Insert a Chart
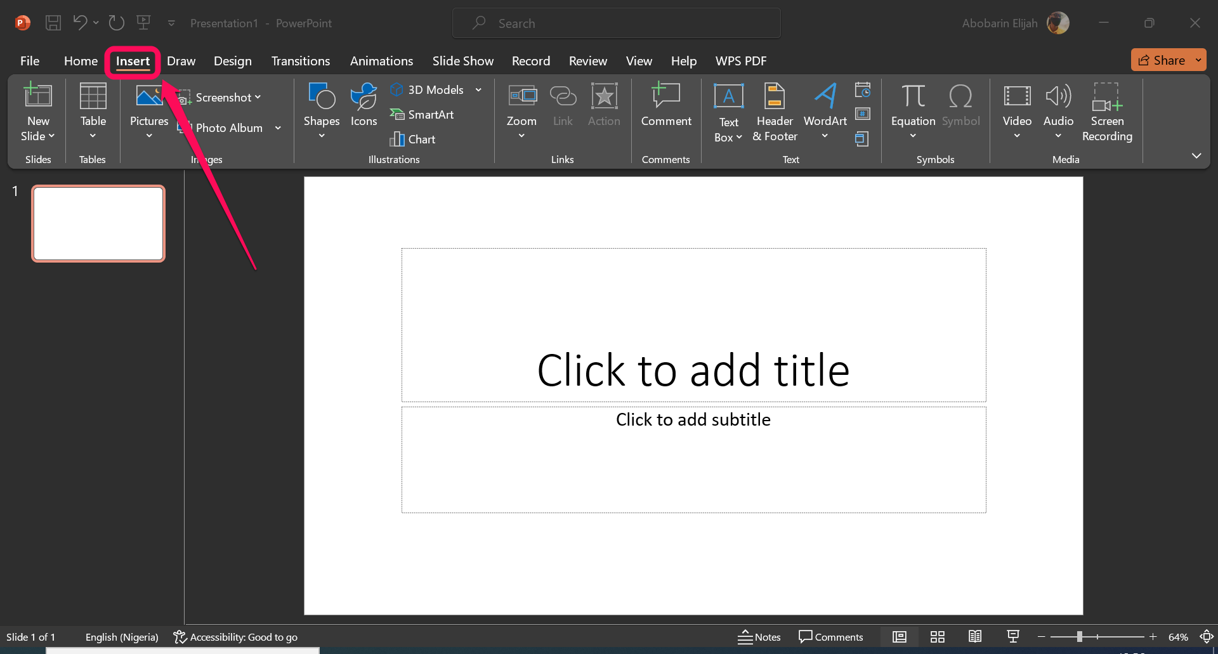The width and height of the screenshot is (1218, 654). tap(413, 139)
